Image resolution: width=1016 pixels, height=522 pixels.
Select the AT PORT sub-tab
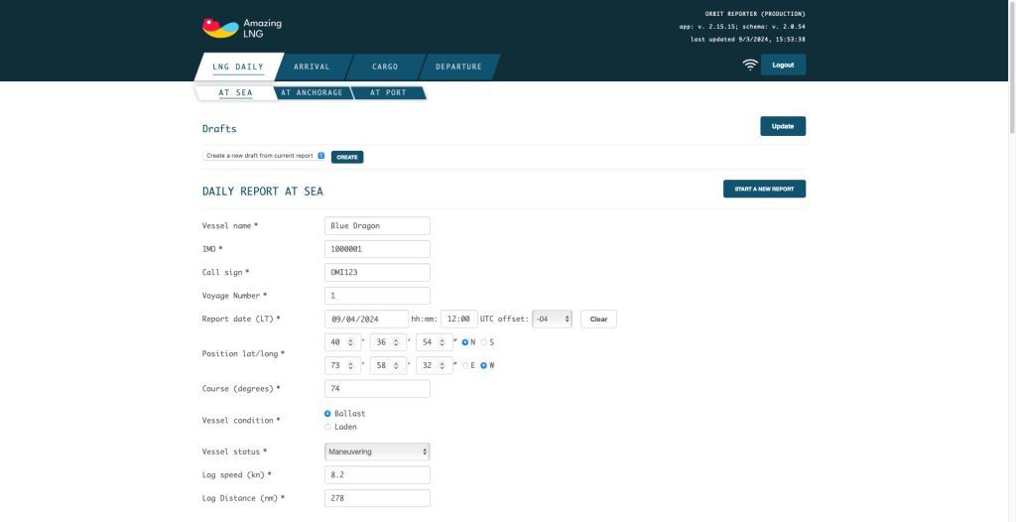(388, 92)
